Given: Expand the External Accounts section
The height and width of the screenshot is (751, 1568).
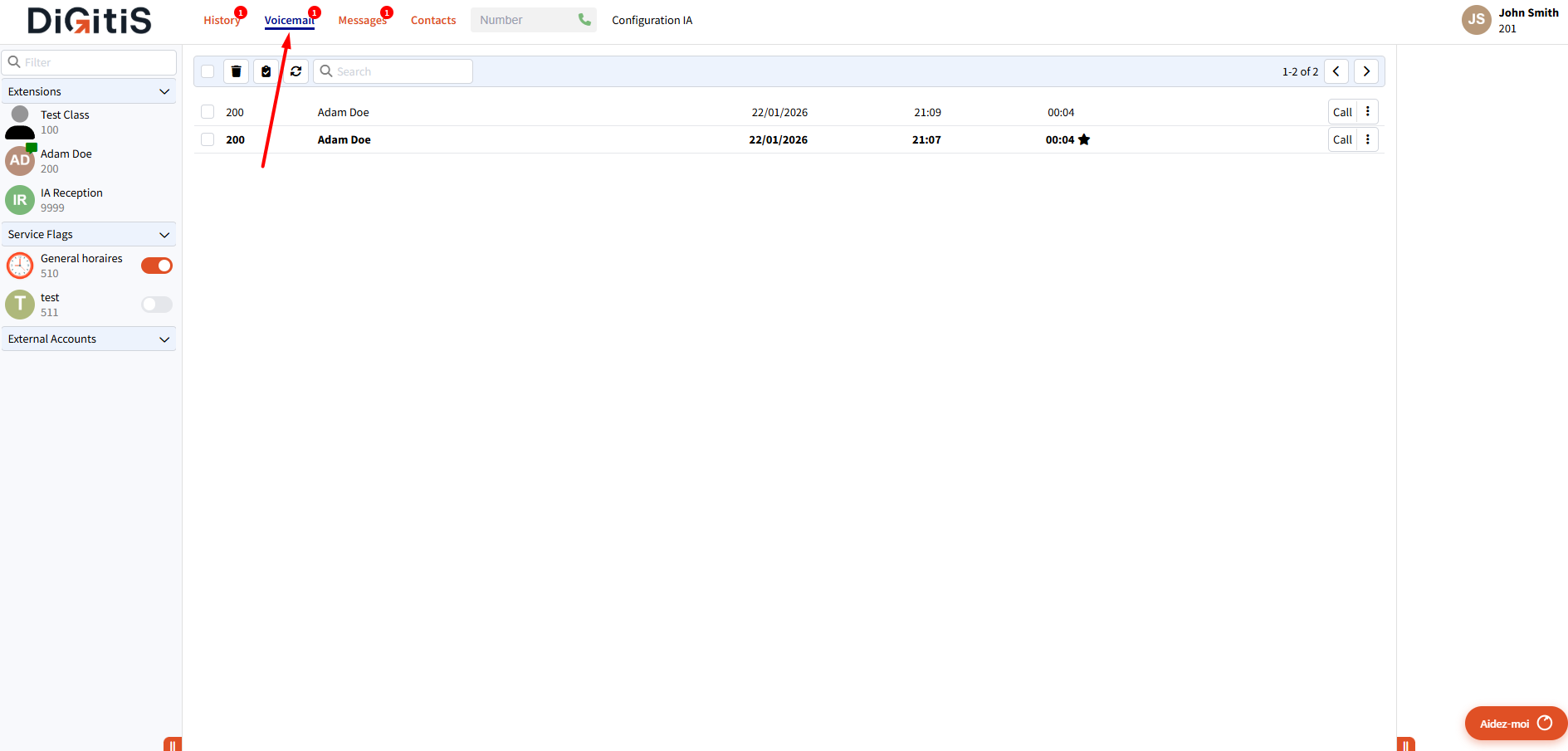Looking at the screenshot, I should coord(164,339).
